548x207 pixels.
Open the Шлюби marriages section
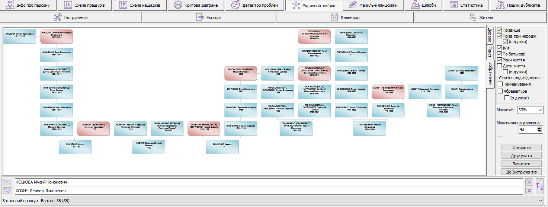424,5
